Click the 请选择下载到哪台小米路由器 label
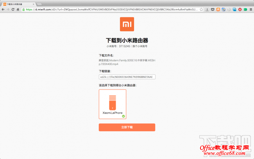Image resolution: width=254 pixels, height=159 pixels. 118,85
